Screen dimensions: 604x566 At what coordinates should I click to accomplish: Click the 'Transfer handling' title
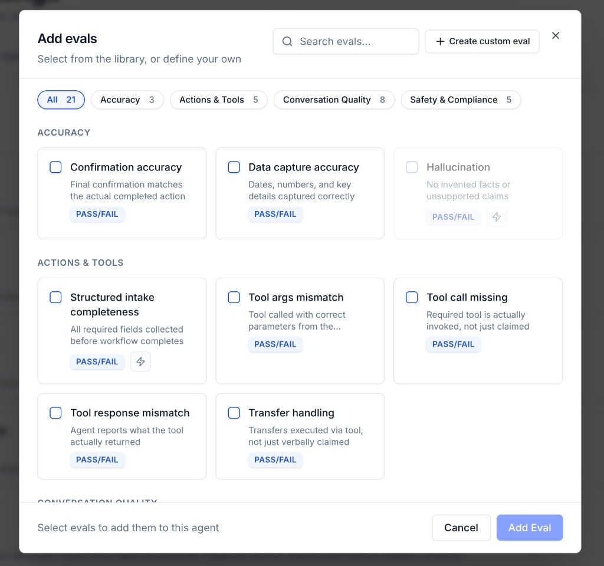coord(291,413)
